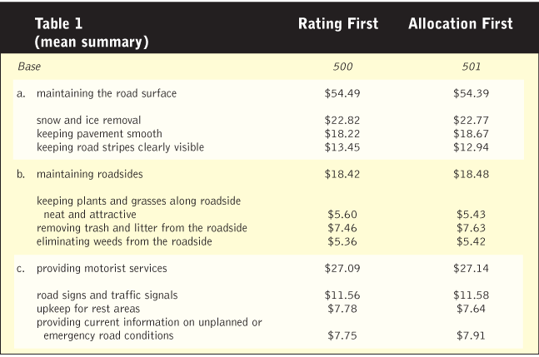Click the $11.56 road signs value
The height and width of the screenshot is (357, 539).
click(x=341, y=295)
